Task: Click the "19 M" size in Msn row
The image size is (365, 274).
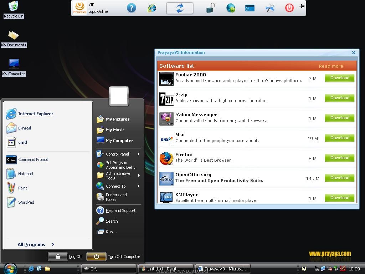Action: 313,139
